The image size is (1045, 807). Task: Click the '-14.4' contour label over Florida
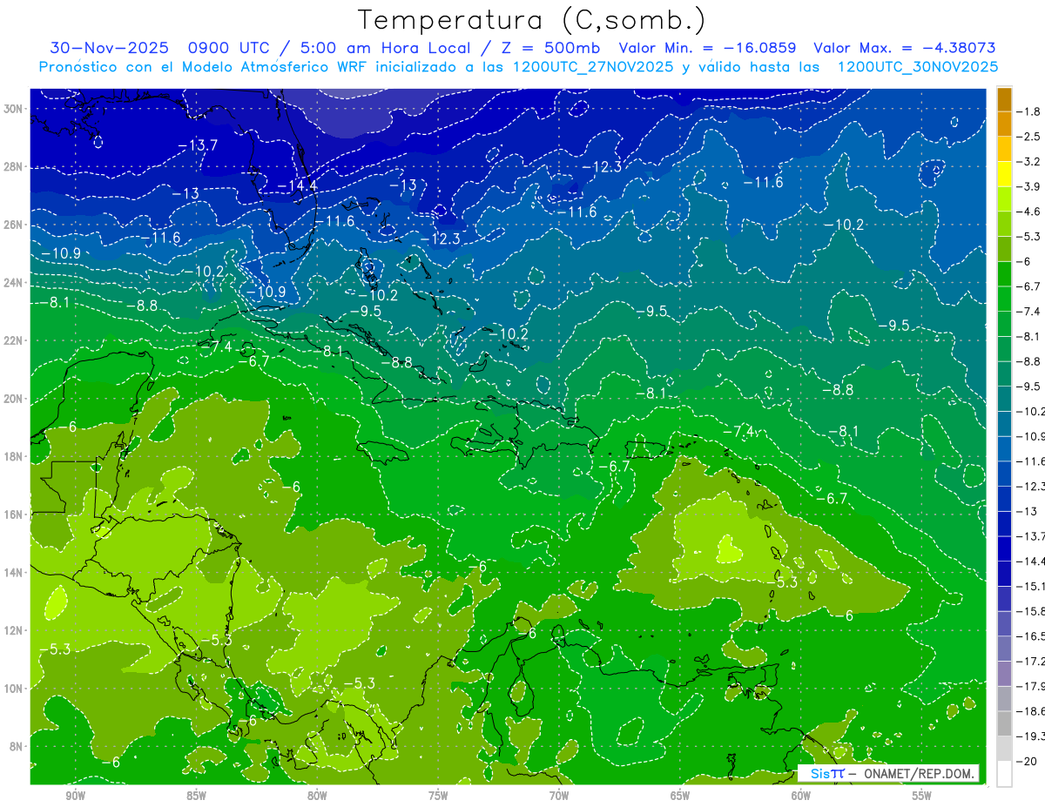point(297,186)
